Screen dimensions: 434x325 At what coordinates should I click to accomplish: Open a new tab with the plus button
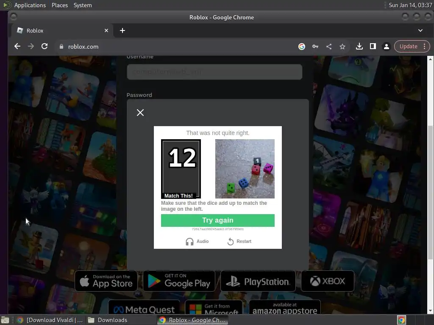click(122, 30)
